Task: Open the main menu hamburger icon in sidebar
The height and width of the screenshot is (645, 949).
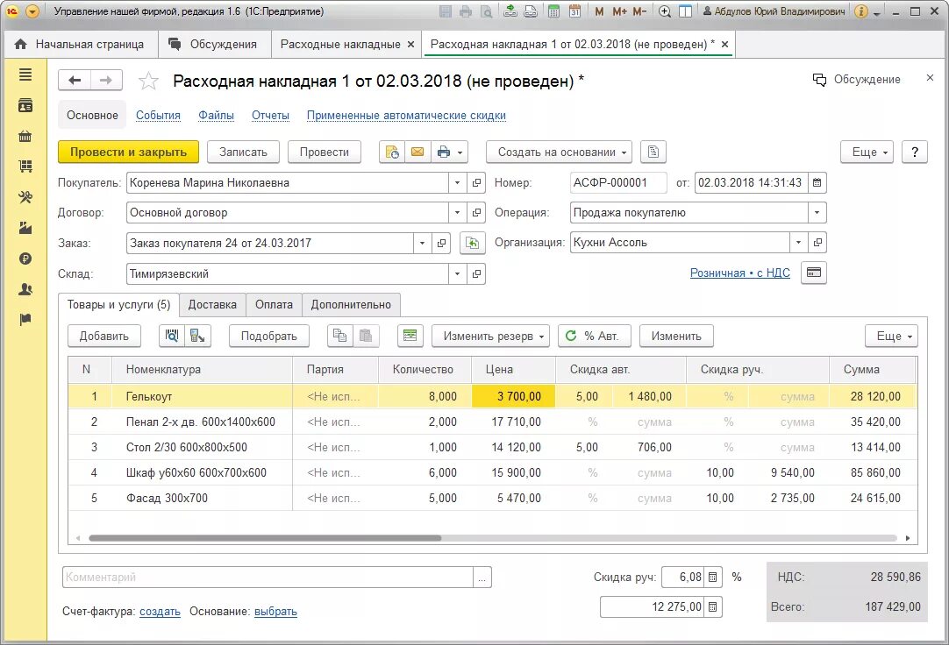Action: [25, 75]
